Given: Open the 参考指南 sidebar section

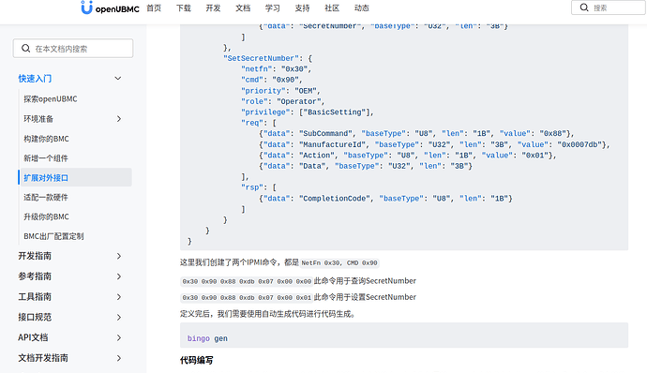Looking at the screenshot, I should point(35,276).
